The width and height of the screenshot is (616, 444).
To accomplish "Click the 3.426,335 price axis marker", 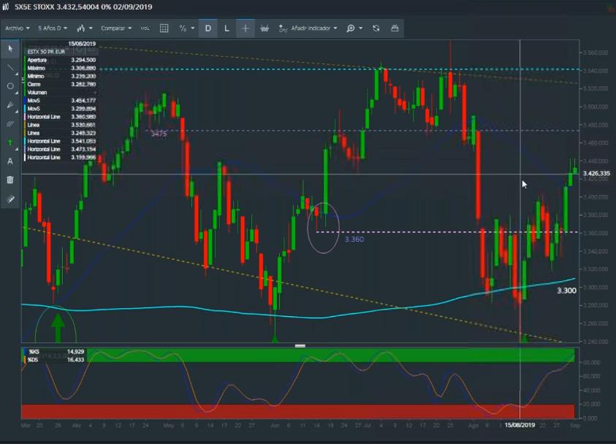I will click(596, 174).
